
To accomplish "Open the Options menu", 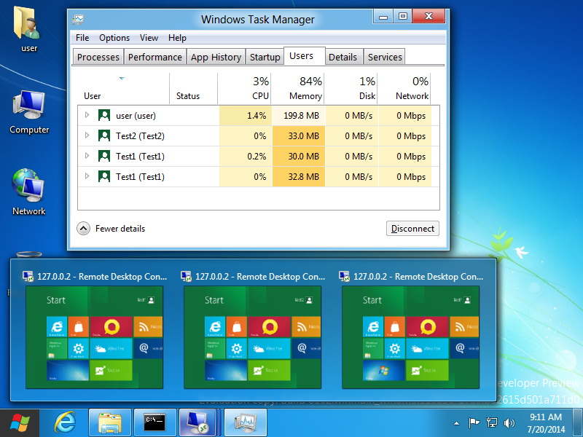I will pyautogui.click(x=114, y=38).
